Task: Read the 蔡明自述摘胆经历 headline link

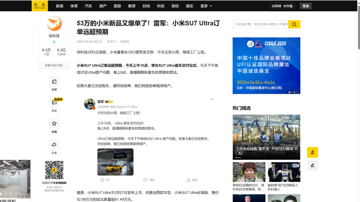Action: point(248,187)
